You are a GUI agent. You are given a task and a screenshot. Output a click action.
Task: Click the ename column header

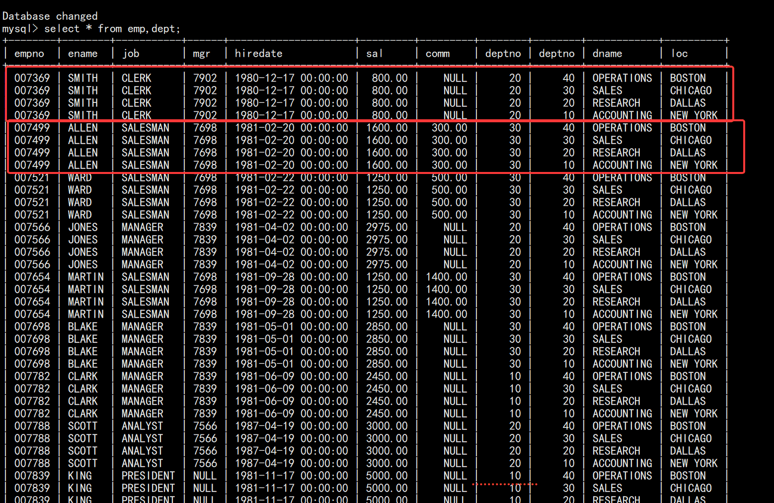click(x=82, y=54)
